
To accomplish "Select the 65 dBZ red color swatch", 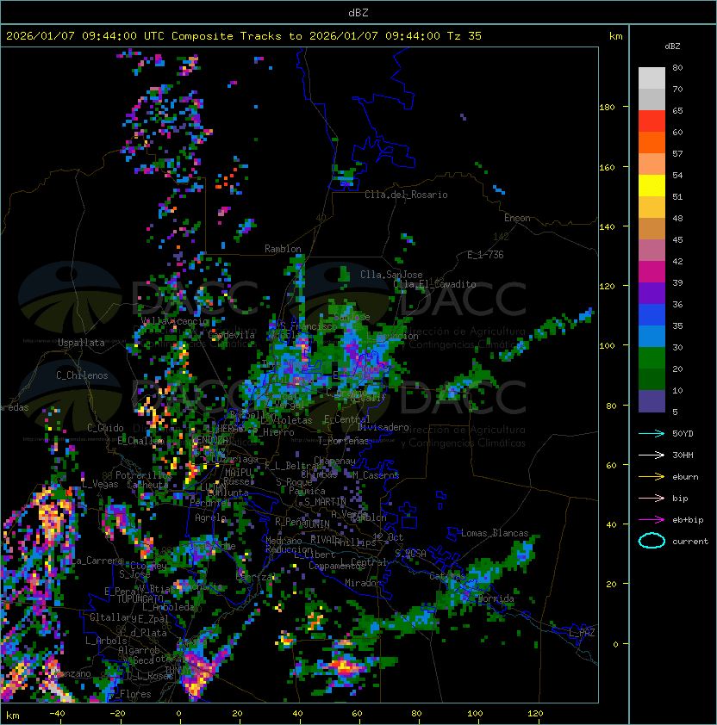I will pyautogui.click(x=652, y=121).
